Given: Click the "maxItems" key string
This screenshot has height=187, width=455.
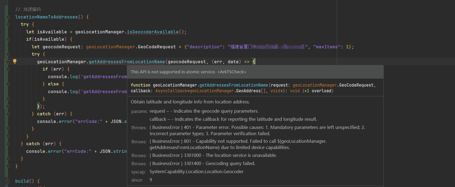Looking at the screenshot, I should pyautogui.click(x=327, y=47).
